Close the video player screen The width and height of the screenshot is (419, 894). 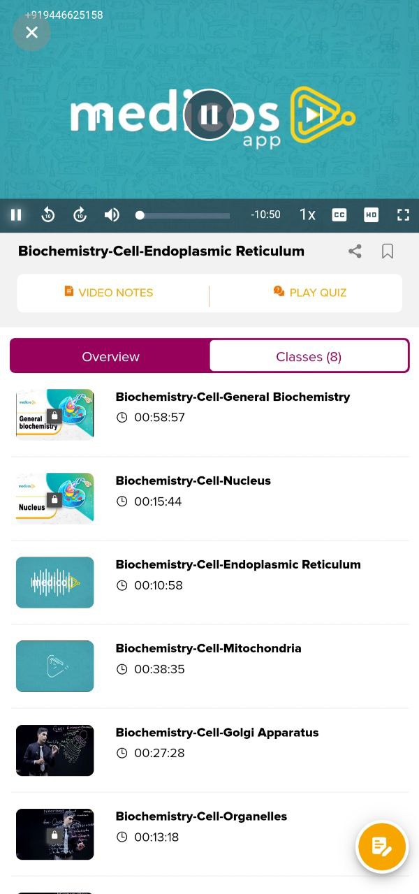click(x=31, y=32)
